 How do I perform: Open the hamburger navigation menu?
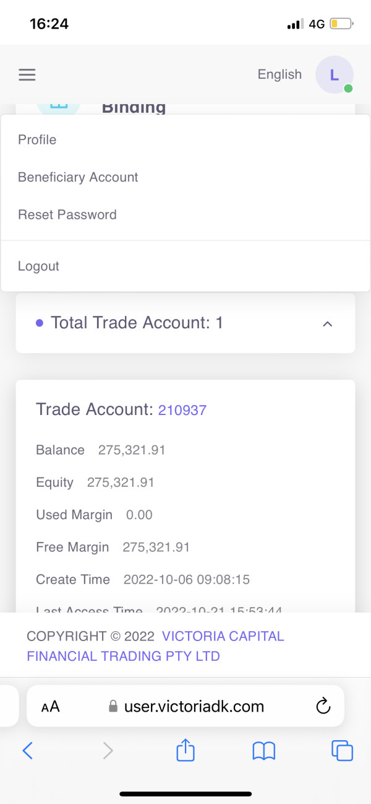[27, 75]
